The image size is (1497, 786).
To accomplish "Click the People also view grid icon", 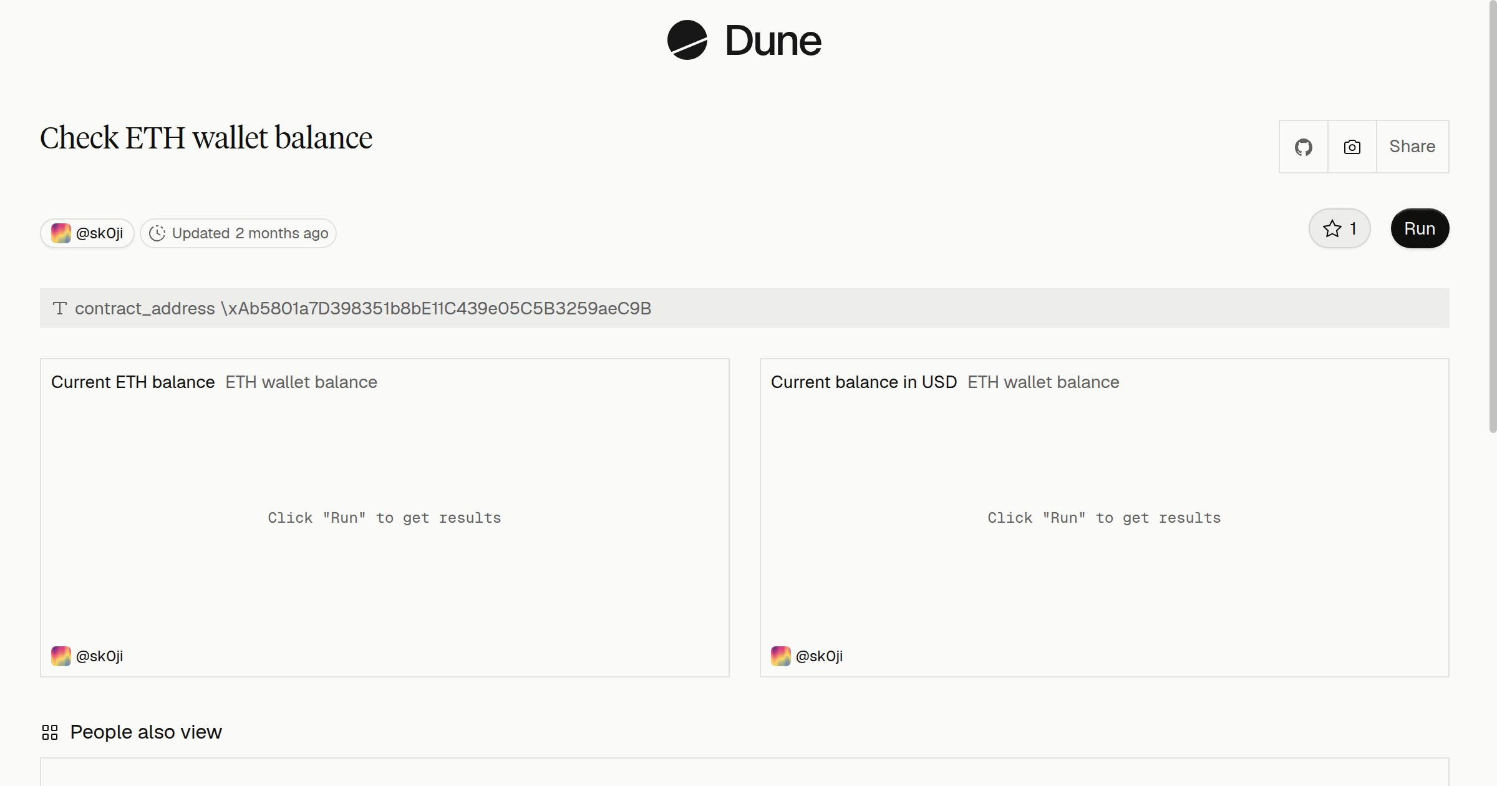I will point(50,732).
